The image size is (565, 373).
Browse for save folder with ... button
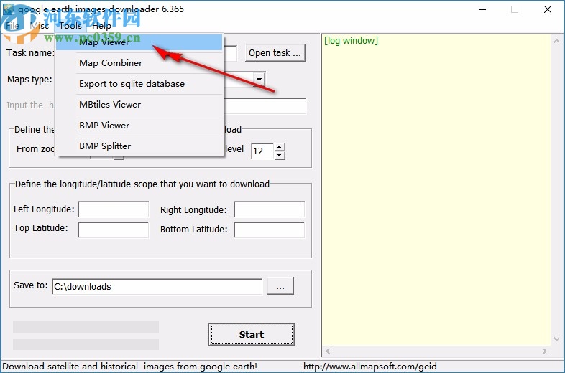pyautogui.click(x=280, y=286)
